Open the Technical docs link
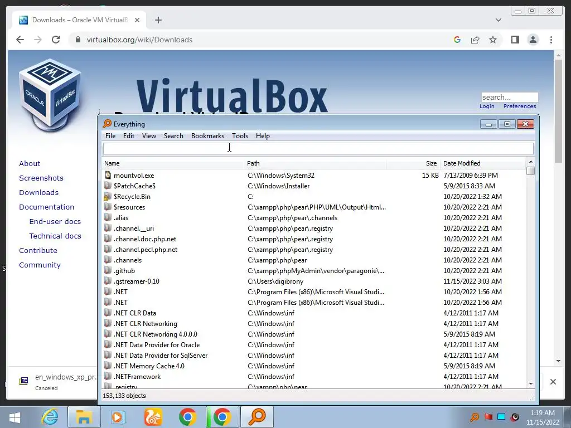The height and width of the screenshot is (428, 571). [55, 236]
